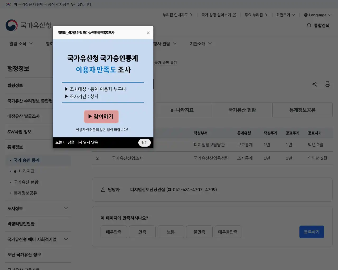Click 국가유산산업육성팀 cell
Image resolution: width=338 pixels, height=270 pixels.
[211, 158]
